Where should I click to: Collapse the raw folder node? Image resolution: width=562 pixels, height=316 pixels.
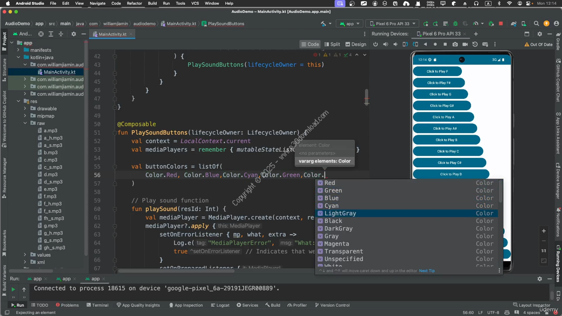point(25,123)
